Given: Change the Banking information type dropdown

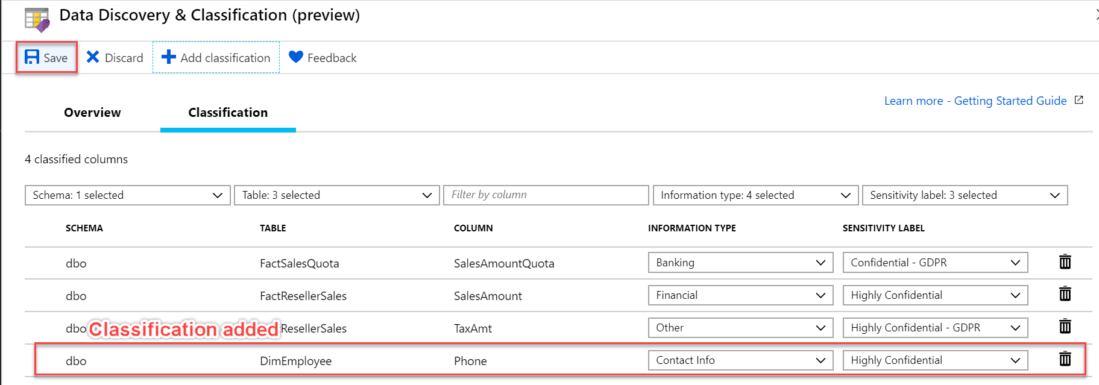Looking at the screenshot, I should (x=740, y=263).
